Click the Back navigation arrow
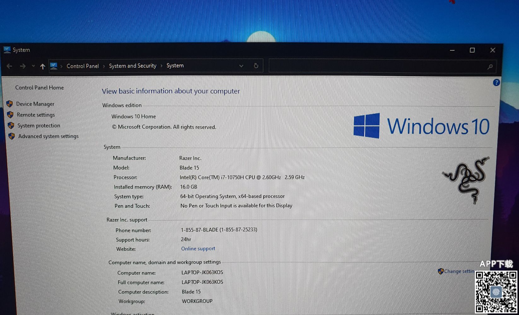This screenshot has height=315, width=519. pyautogui.click(x=9, y=66)
